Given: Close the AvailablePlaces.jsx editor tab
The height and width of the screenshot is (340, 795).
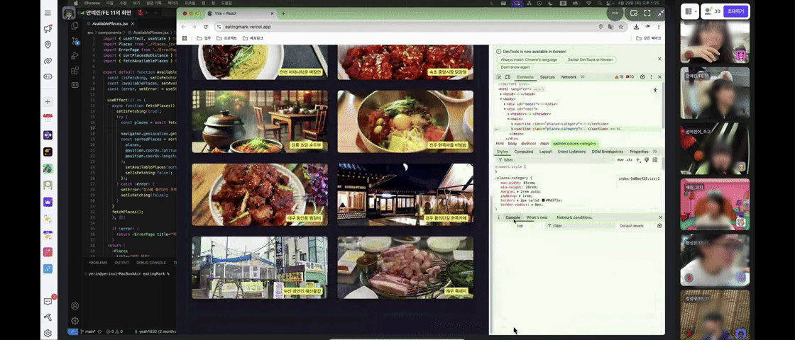Looking at the screenshot, I should click(x=133, y=23).
